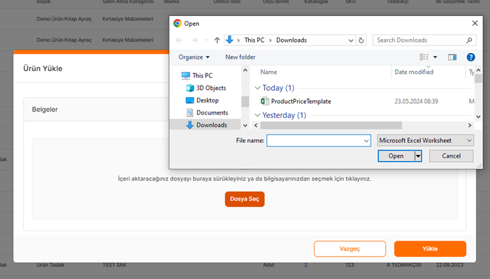Click the Documents folder icon
Image resolution: width=490 pixels, height=279 pixels.
[190, 112]
